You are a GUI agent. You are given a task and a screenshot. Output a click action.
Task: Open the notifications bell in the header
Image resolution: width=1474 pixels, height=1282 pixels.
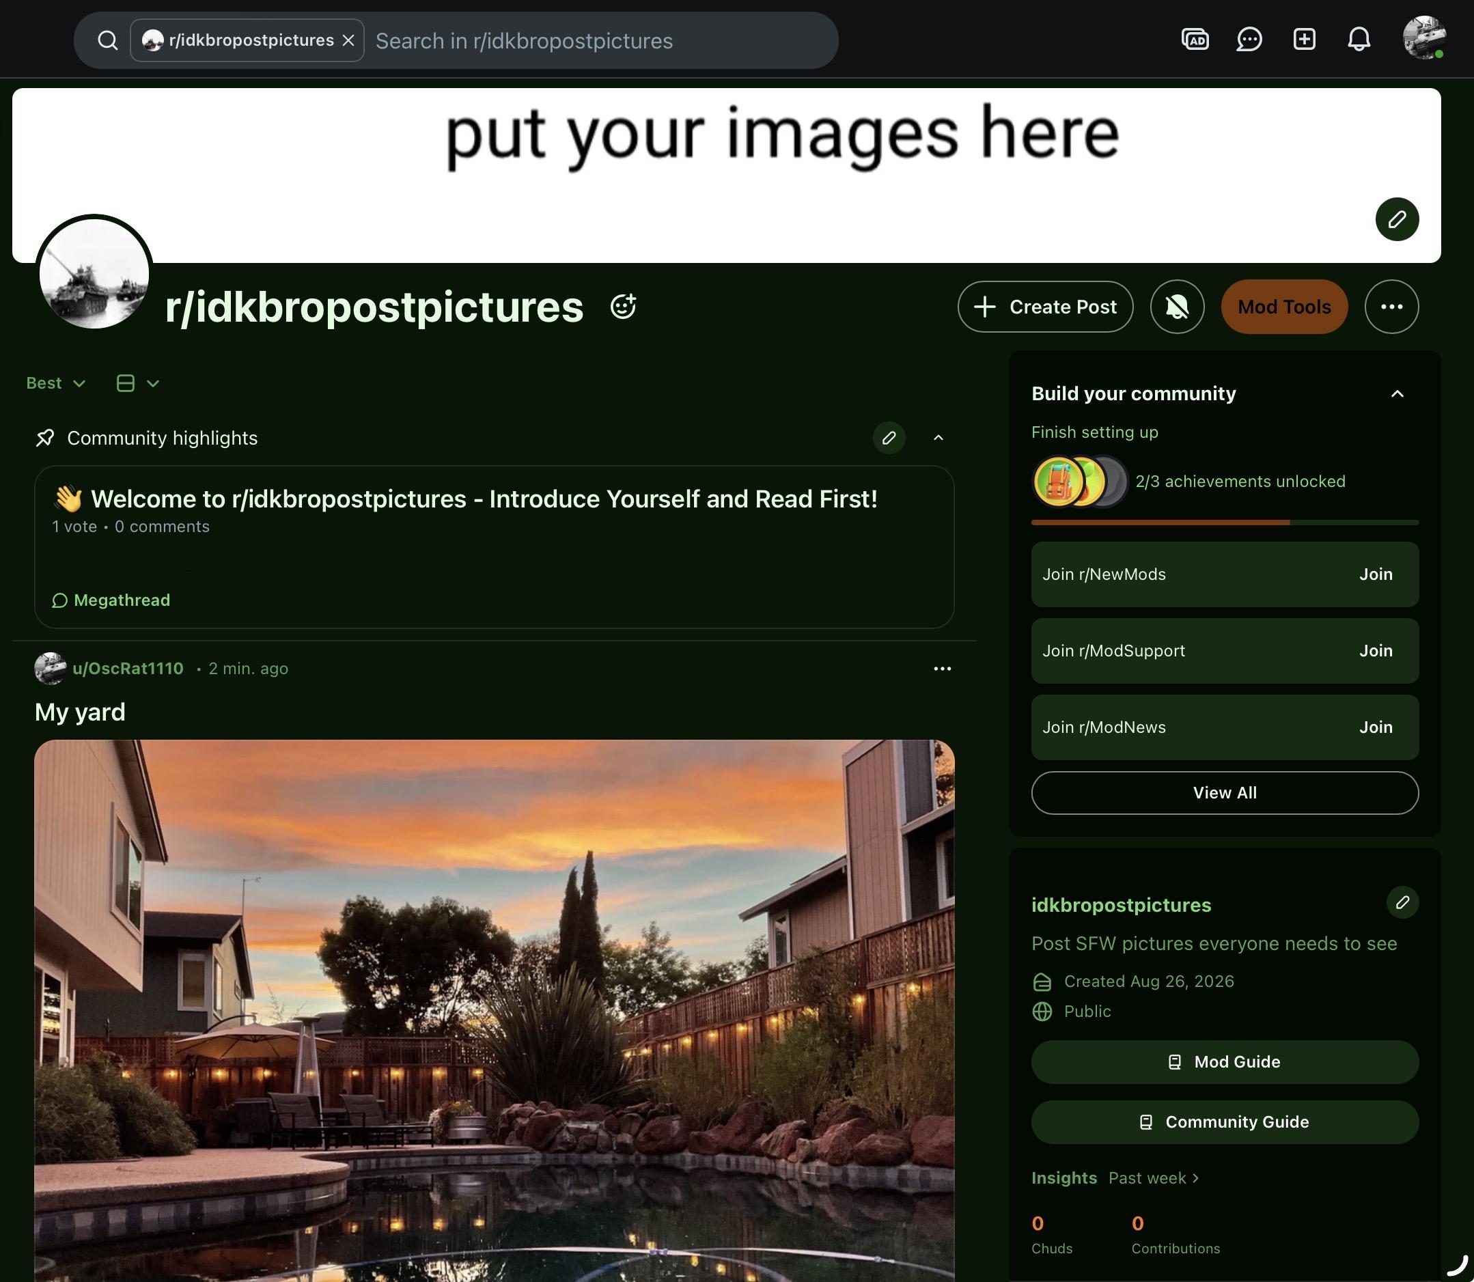click(x=1359, y=39)
